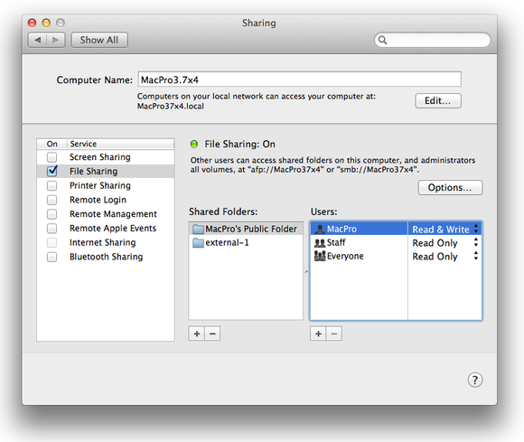Close the Sharing window with red button
This screenshot has width=524, height=442.
click(33, 23)
